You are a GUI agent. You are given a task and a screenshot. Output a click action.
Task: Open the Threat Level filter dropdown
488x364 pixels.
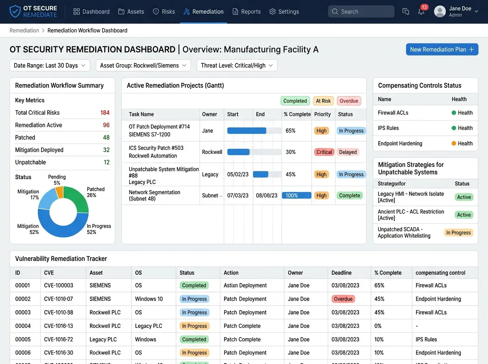point(237,65)
